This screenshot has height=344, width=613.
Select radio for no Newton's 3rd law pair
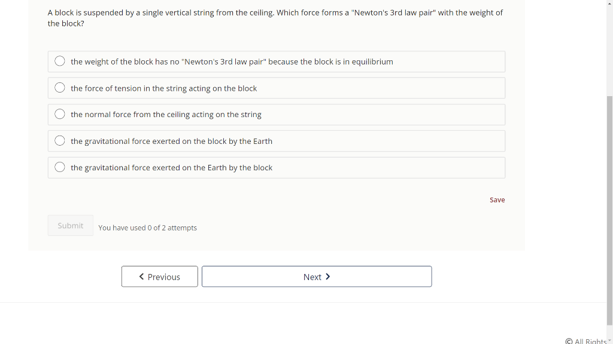tap(60, 60)
